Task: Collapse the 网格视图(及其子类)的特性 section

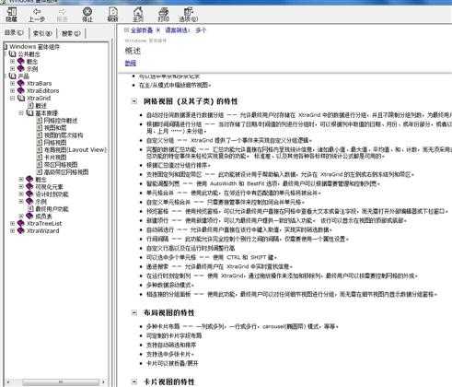Action: click(134, 100)
